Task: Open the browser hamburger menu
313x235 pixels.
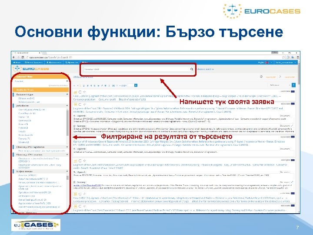Action: click(x=298, y=57)
